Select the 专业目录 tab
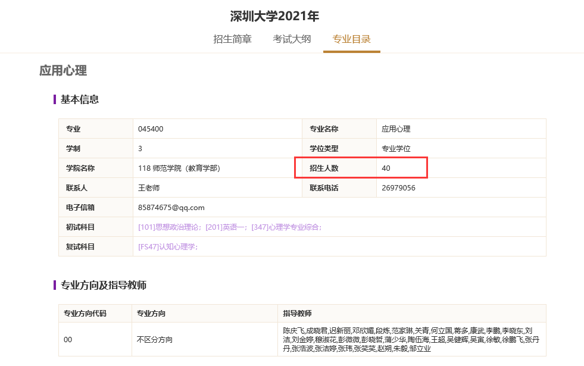The image size is (584, 366). pyautogui.click(x=351, y=39)
